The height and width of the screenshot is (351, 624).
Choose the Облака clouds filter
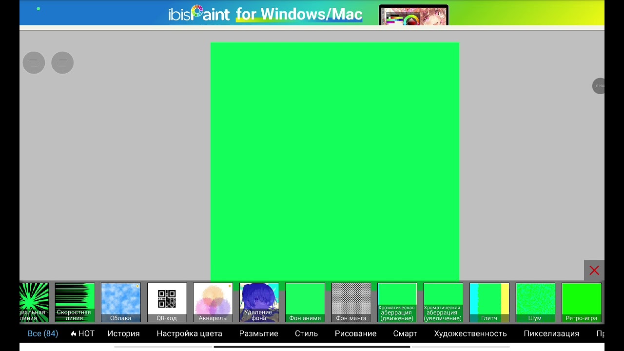point(120,303)
